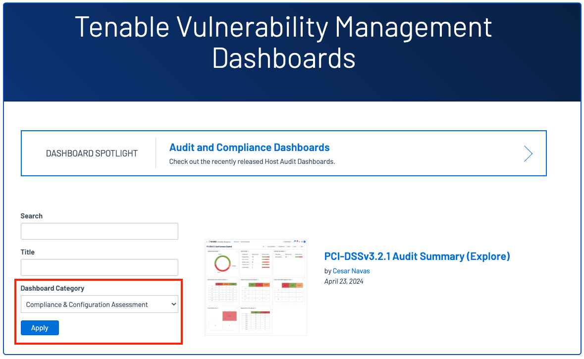Click the right chevron arrow in spotlight banner
Screen dimensions: 584x359
pos(528,154)
